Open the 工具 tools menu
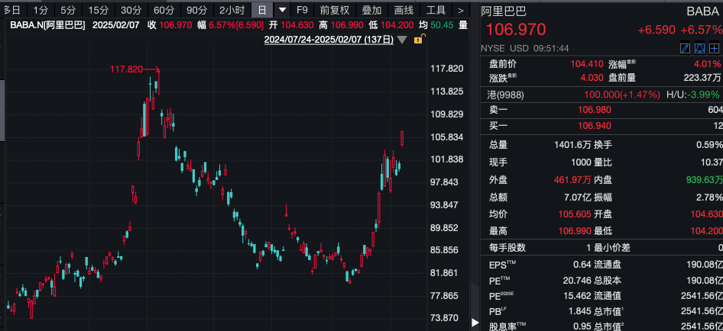 (436, 10)
